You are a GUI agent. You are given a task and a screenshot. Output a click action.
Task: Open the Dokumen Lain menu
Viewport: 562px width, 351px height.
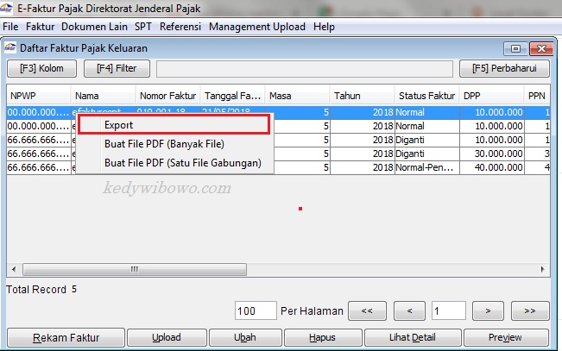point(94,27)
